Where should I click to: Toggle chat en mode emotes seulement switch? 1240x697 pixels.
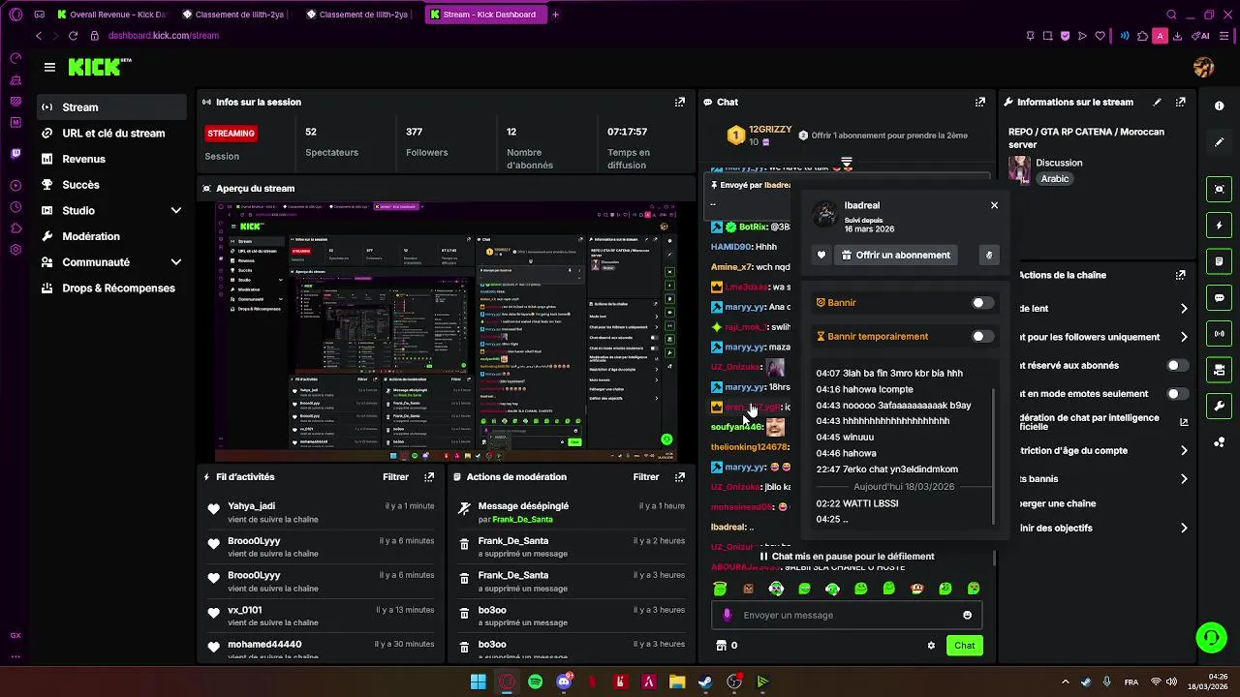(1177, 394)
